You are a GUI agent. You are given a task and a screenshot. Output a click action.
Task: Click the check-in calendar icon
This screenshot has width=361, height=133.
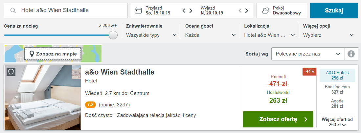point(138,11)
